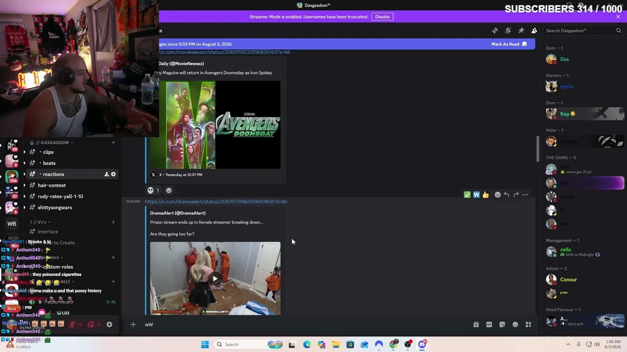Open server with 256 notification badge

12,177
